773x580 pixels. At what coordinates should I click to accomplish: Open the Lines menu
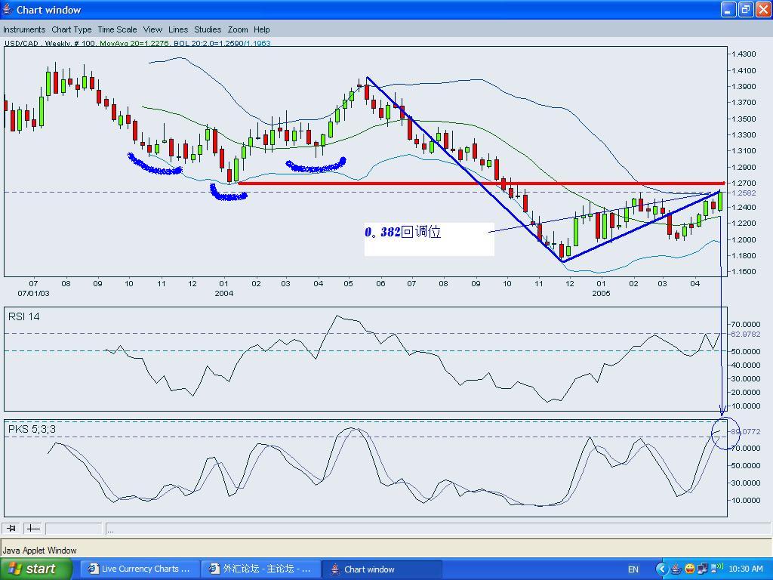[178, 29]
